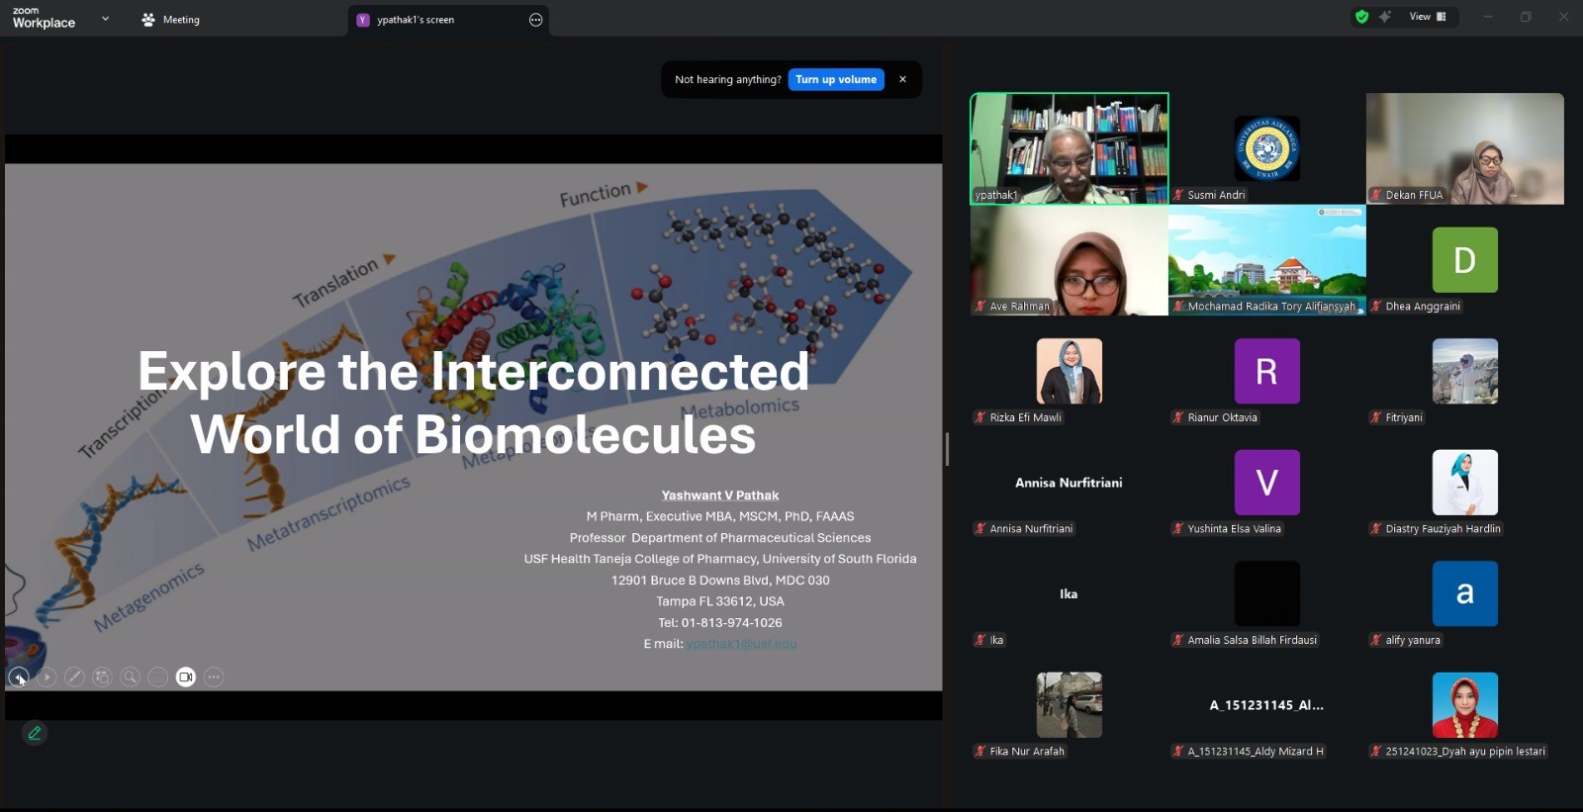This screenshot has width=1583, height=812.
Task: Click the previous slide arrow button
Action: pyautogui.click(x=18, y=677)
